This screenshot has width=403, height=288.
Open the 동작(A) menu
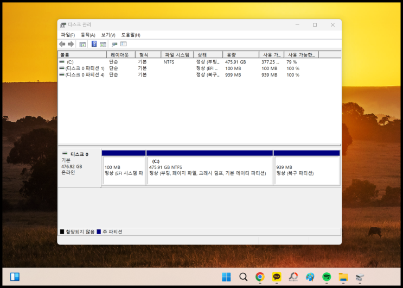click(x=88, y=35)
